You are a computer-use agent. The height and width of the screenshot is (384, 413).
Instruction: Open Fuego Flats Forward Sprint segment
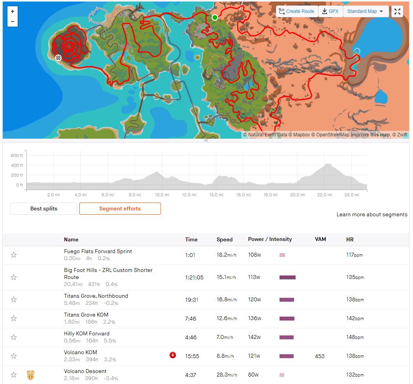pyautogui.click(x=98, y=251)
